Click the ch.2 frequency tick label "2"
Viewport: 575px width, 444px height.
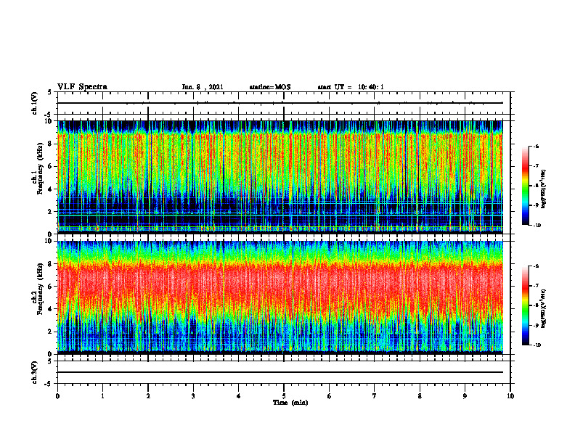(51, 332)
